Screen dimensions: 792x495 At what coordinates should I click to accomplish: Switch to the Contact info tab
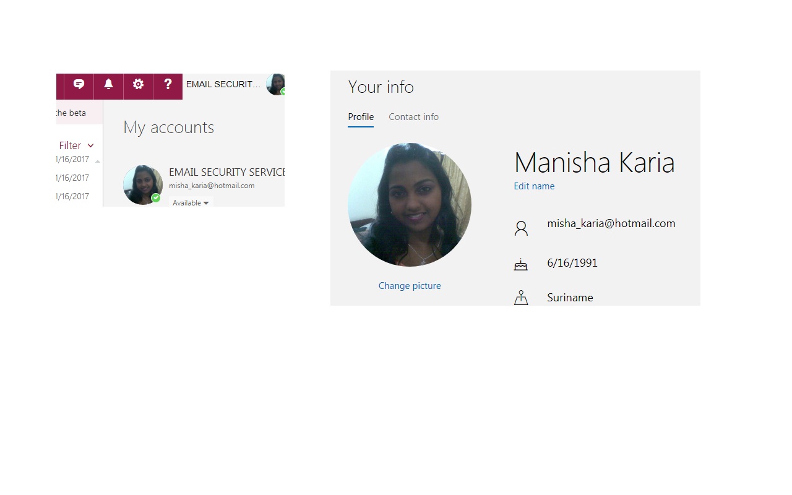413,117
